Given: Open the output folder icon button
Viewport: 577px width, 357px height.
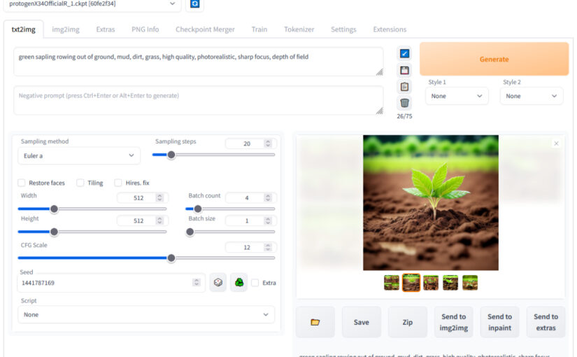Looking at the screenshot, I should tap(315, 322).
